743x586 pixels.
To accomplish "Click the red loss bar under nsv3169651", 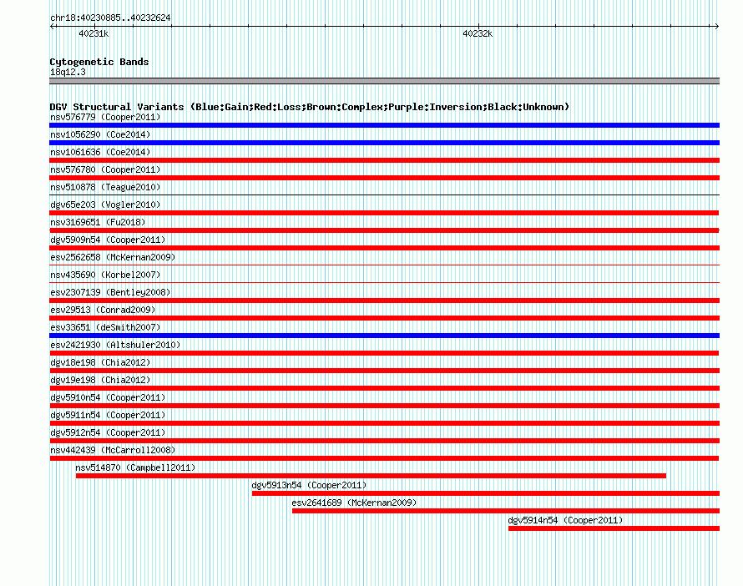I will (x=384, y=230).
